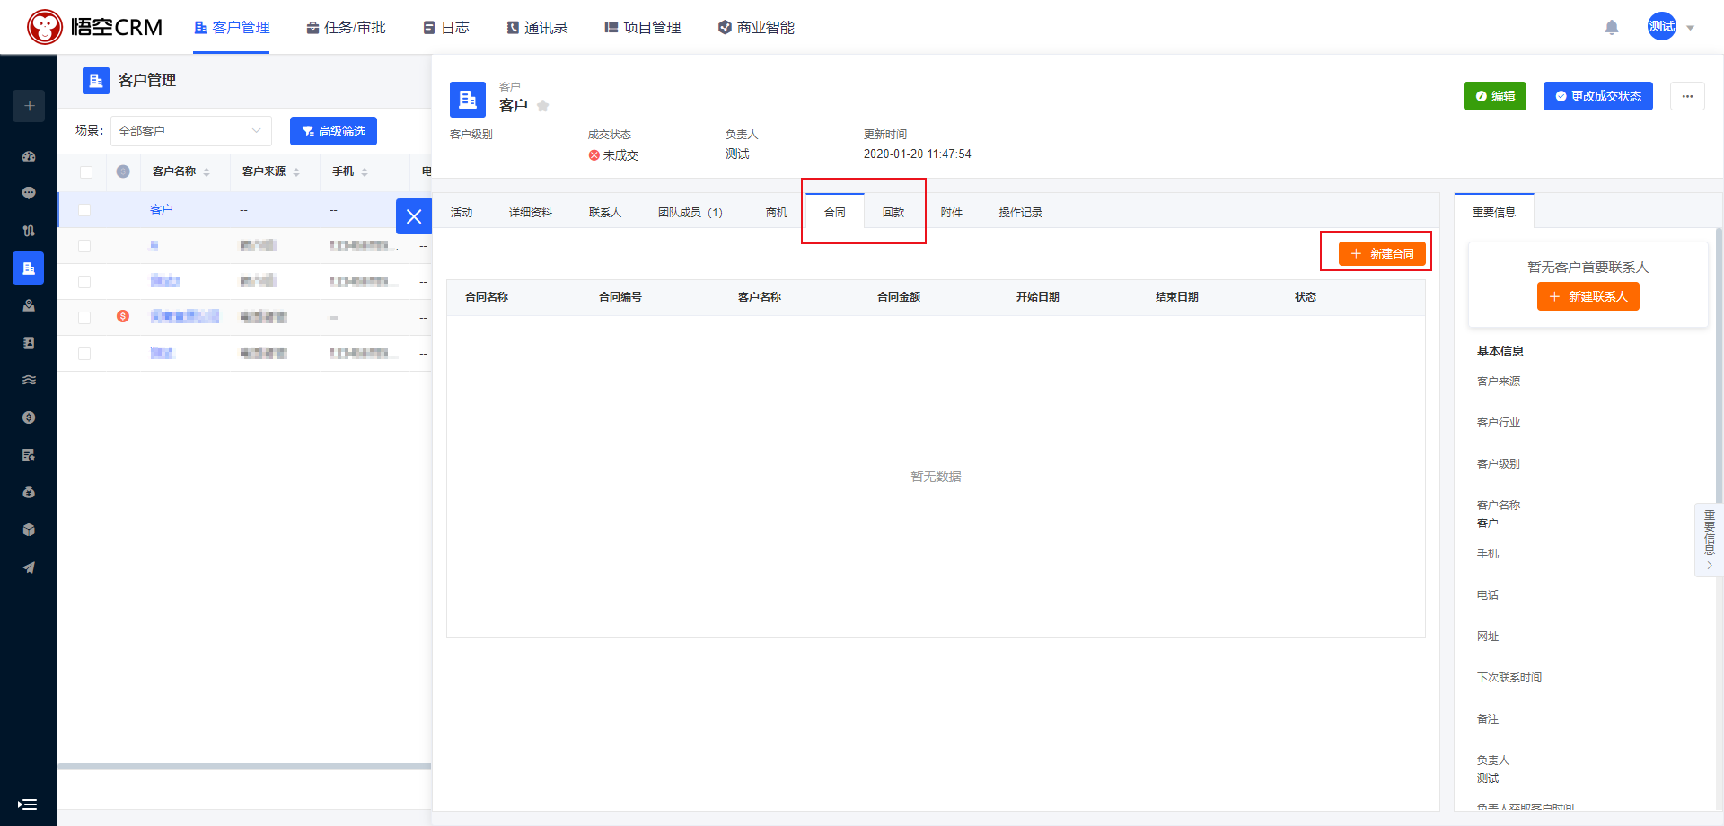The height and width of the screenshot is (826, 1724).
Task: Click the green 编辑 button
Action: point(1494,96)
